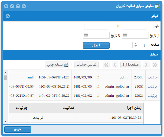Open جزئیات link for record 23057
This screenshot has height=137, width=164.
(x=153, y=86)
